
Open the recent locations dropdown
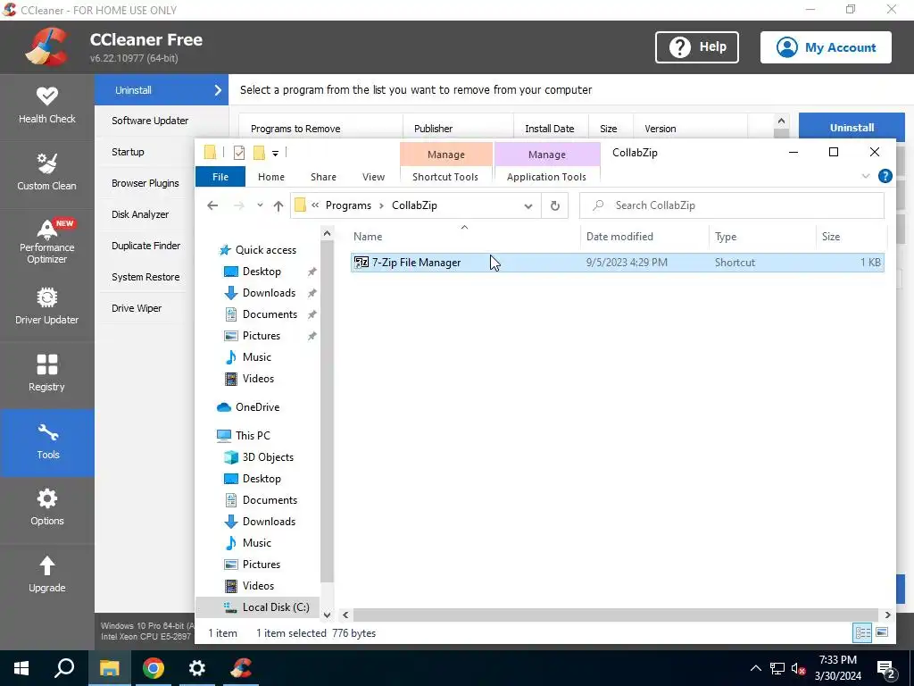click(x=260, y=205)
